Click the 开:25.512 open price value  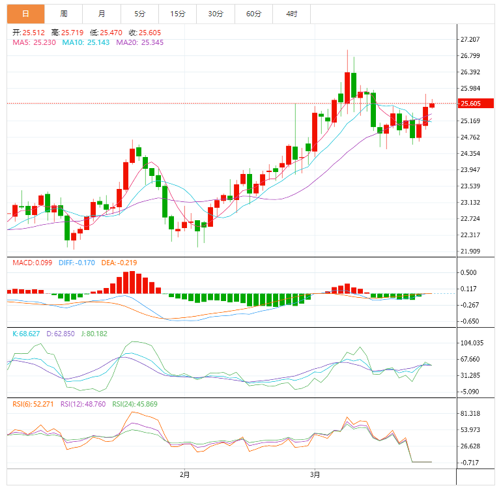(x=29, y=33)
